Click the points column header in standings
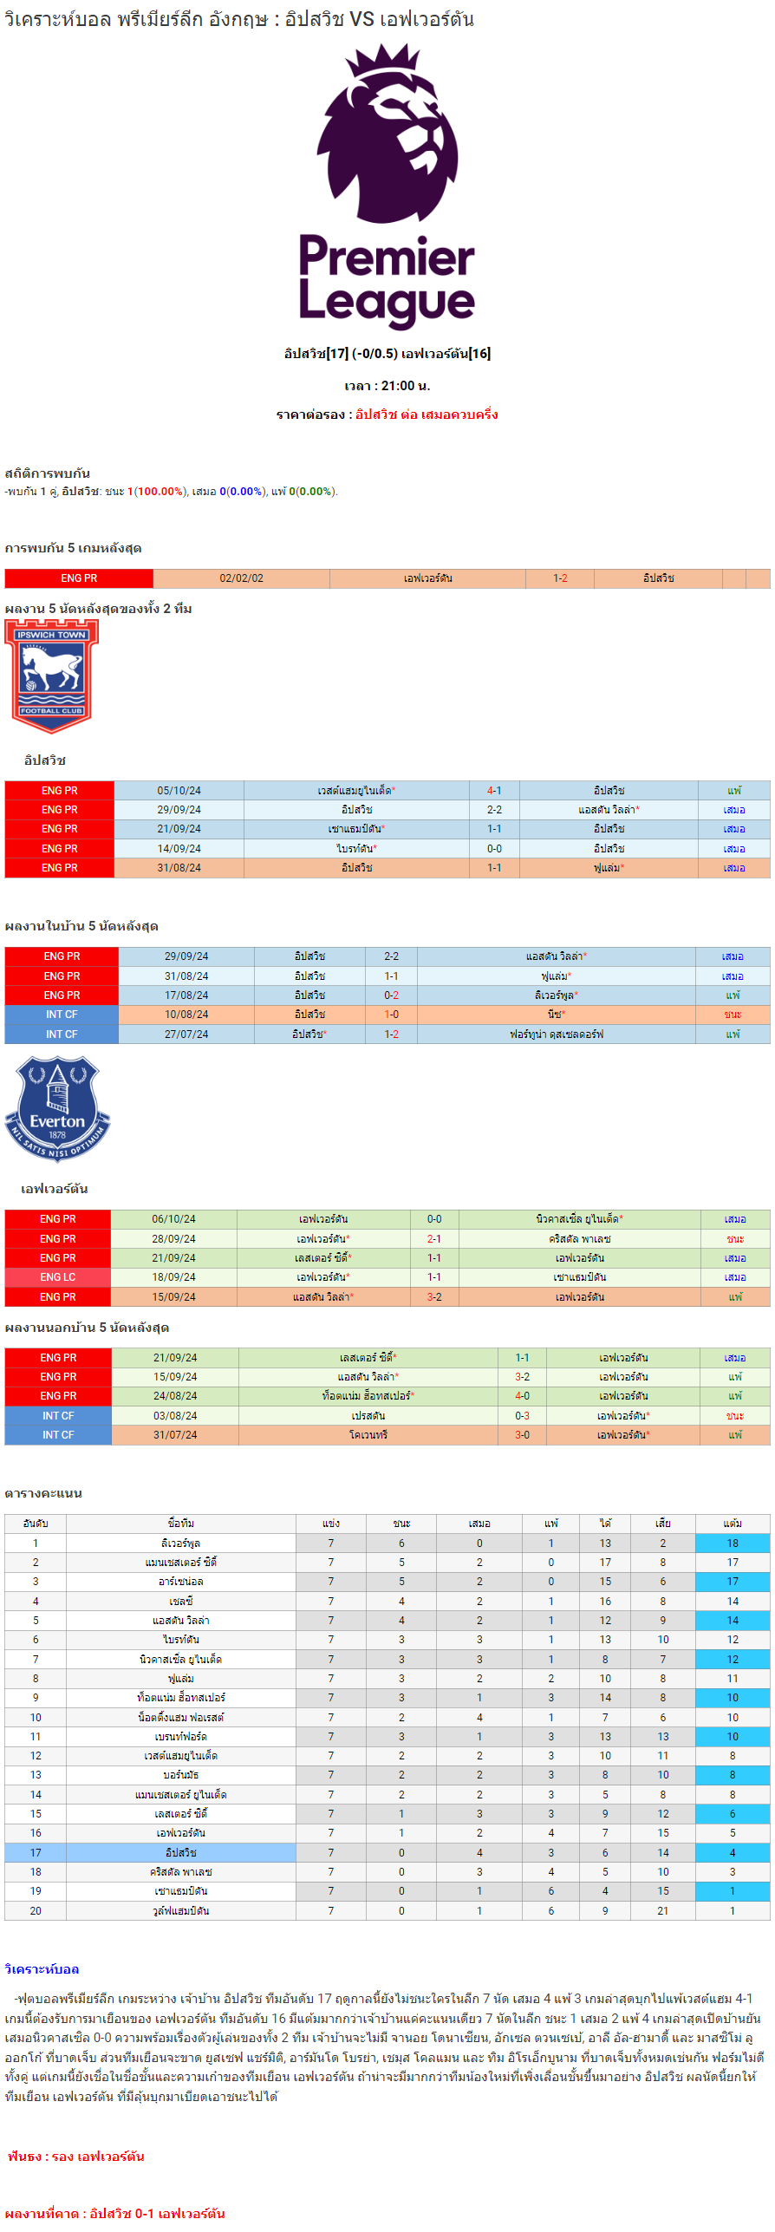The height and width of the screenshot is (2232, 775). pyautogui.click(x=733, y=1524)
